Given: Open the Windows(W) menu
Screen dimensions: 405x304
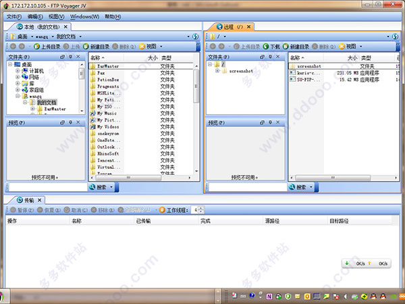Looking at the screenshot, I should pyautogui.click(x=85, y=17).
